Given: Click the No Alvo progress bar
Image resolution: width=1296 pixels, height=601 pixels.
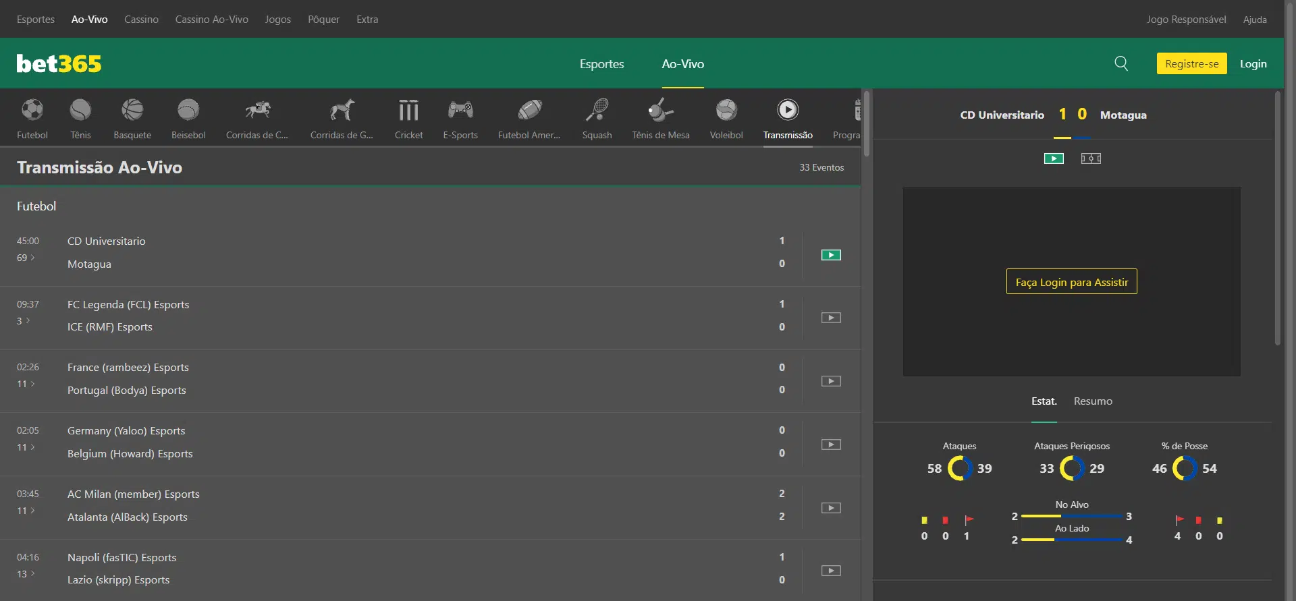Looking at the screenshot, I should (1072, 516).
